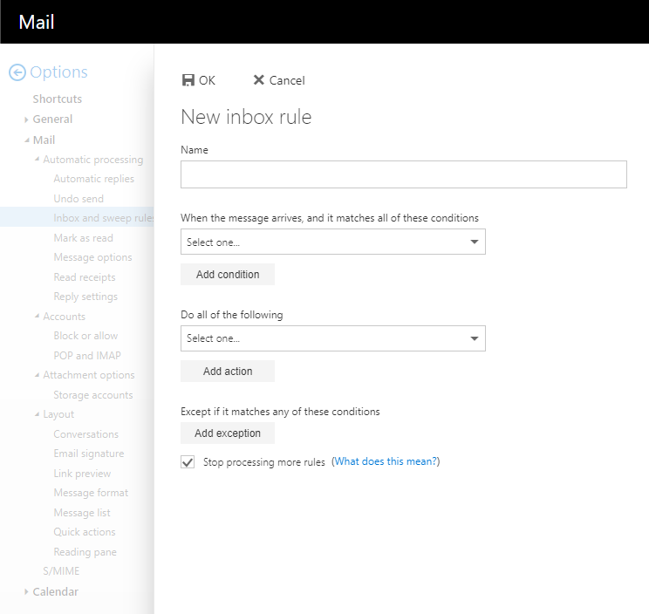Uncheck Stop processing more rules checkbox

(188, 462)
